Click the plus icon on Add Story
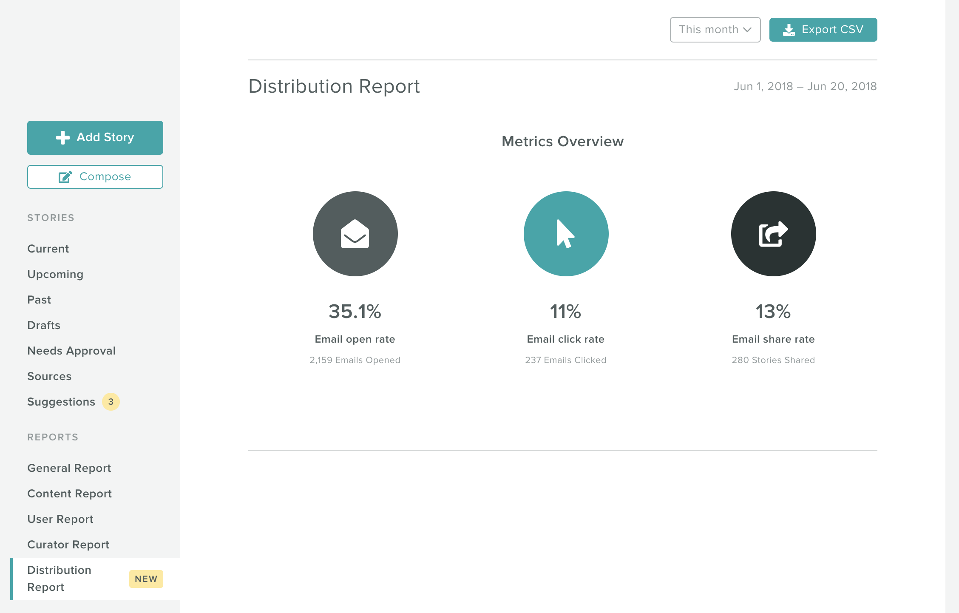 [x=63, y=137]
